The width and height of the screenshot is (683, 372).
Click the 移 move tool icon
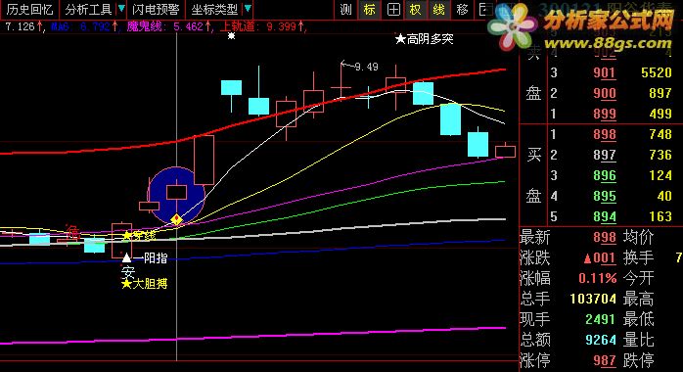[x=462, y=9]
